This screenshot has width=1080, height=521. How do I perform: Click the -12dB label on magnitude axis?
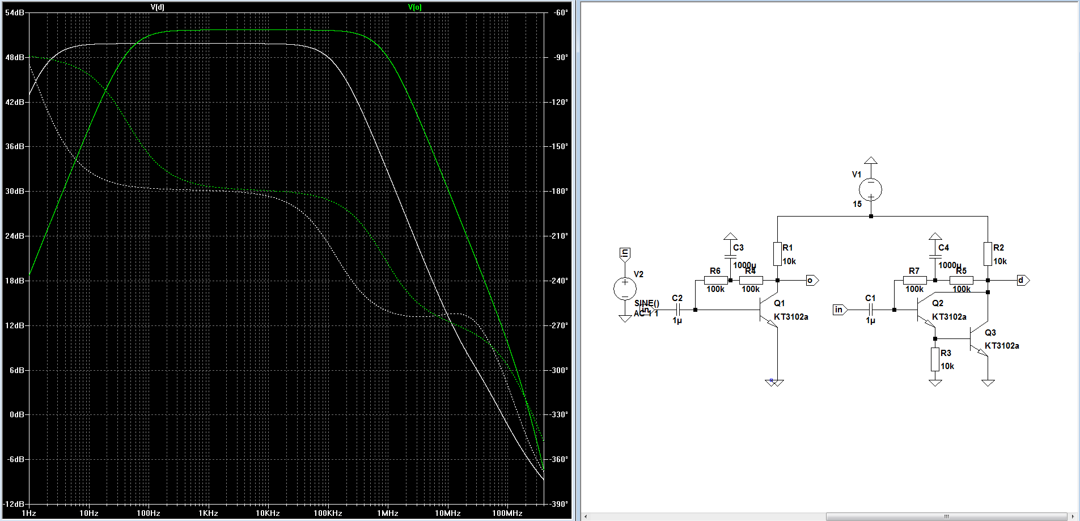14,504
